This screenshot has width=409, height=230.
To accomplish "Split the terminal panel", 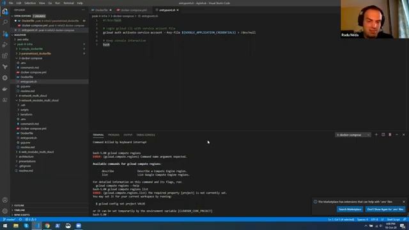I will point(383,135).
